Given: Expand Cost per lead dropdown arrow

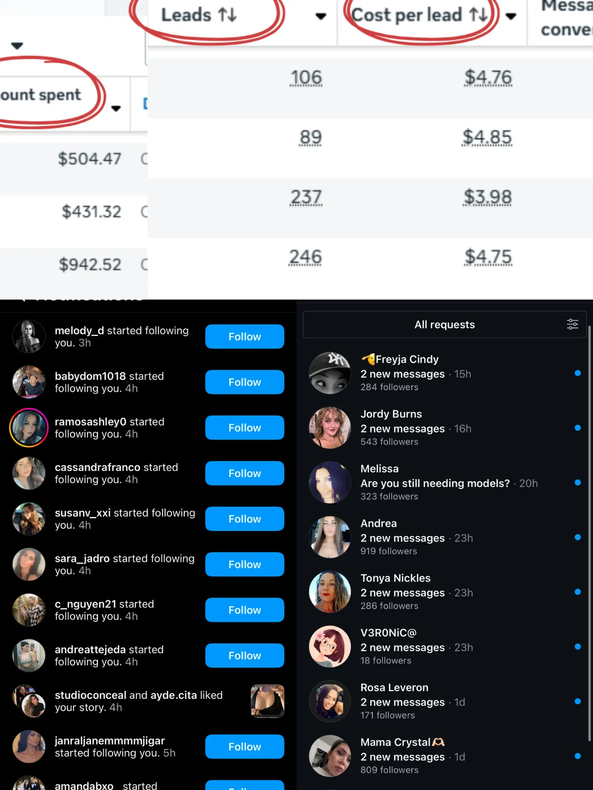Looking at the screenshot, I should 511,16.
